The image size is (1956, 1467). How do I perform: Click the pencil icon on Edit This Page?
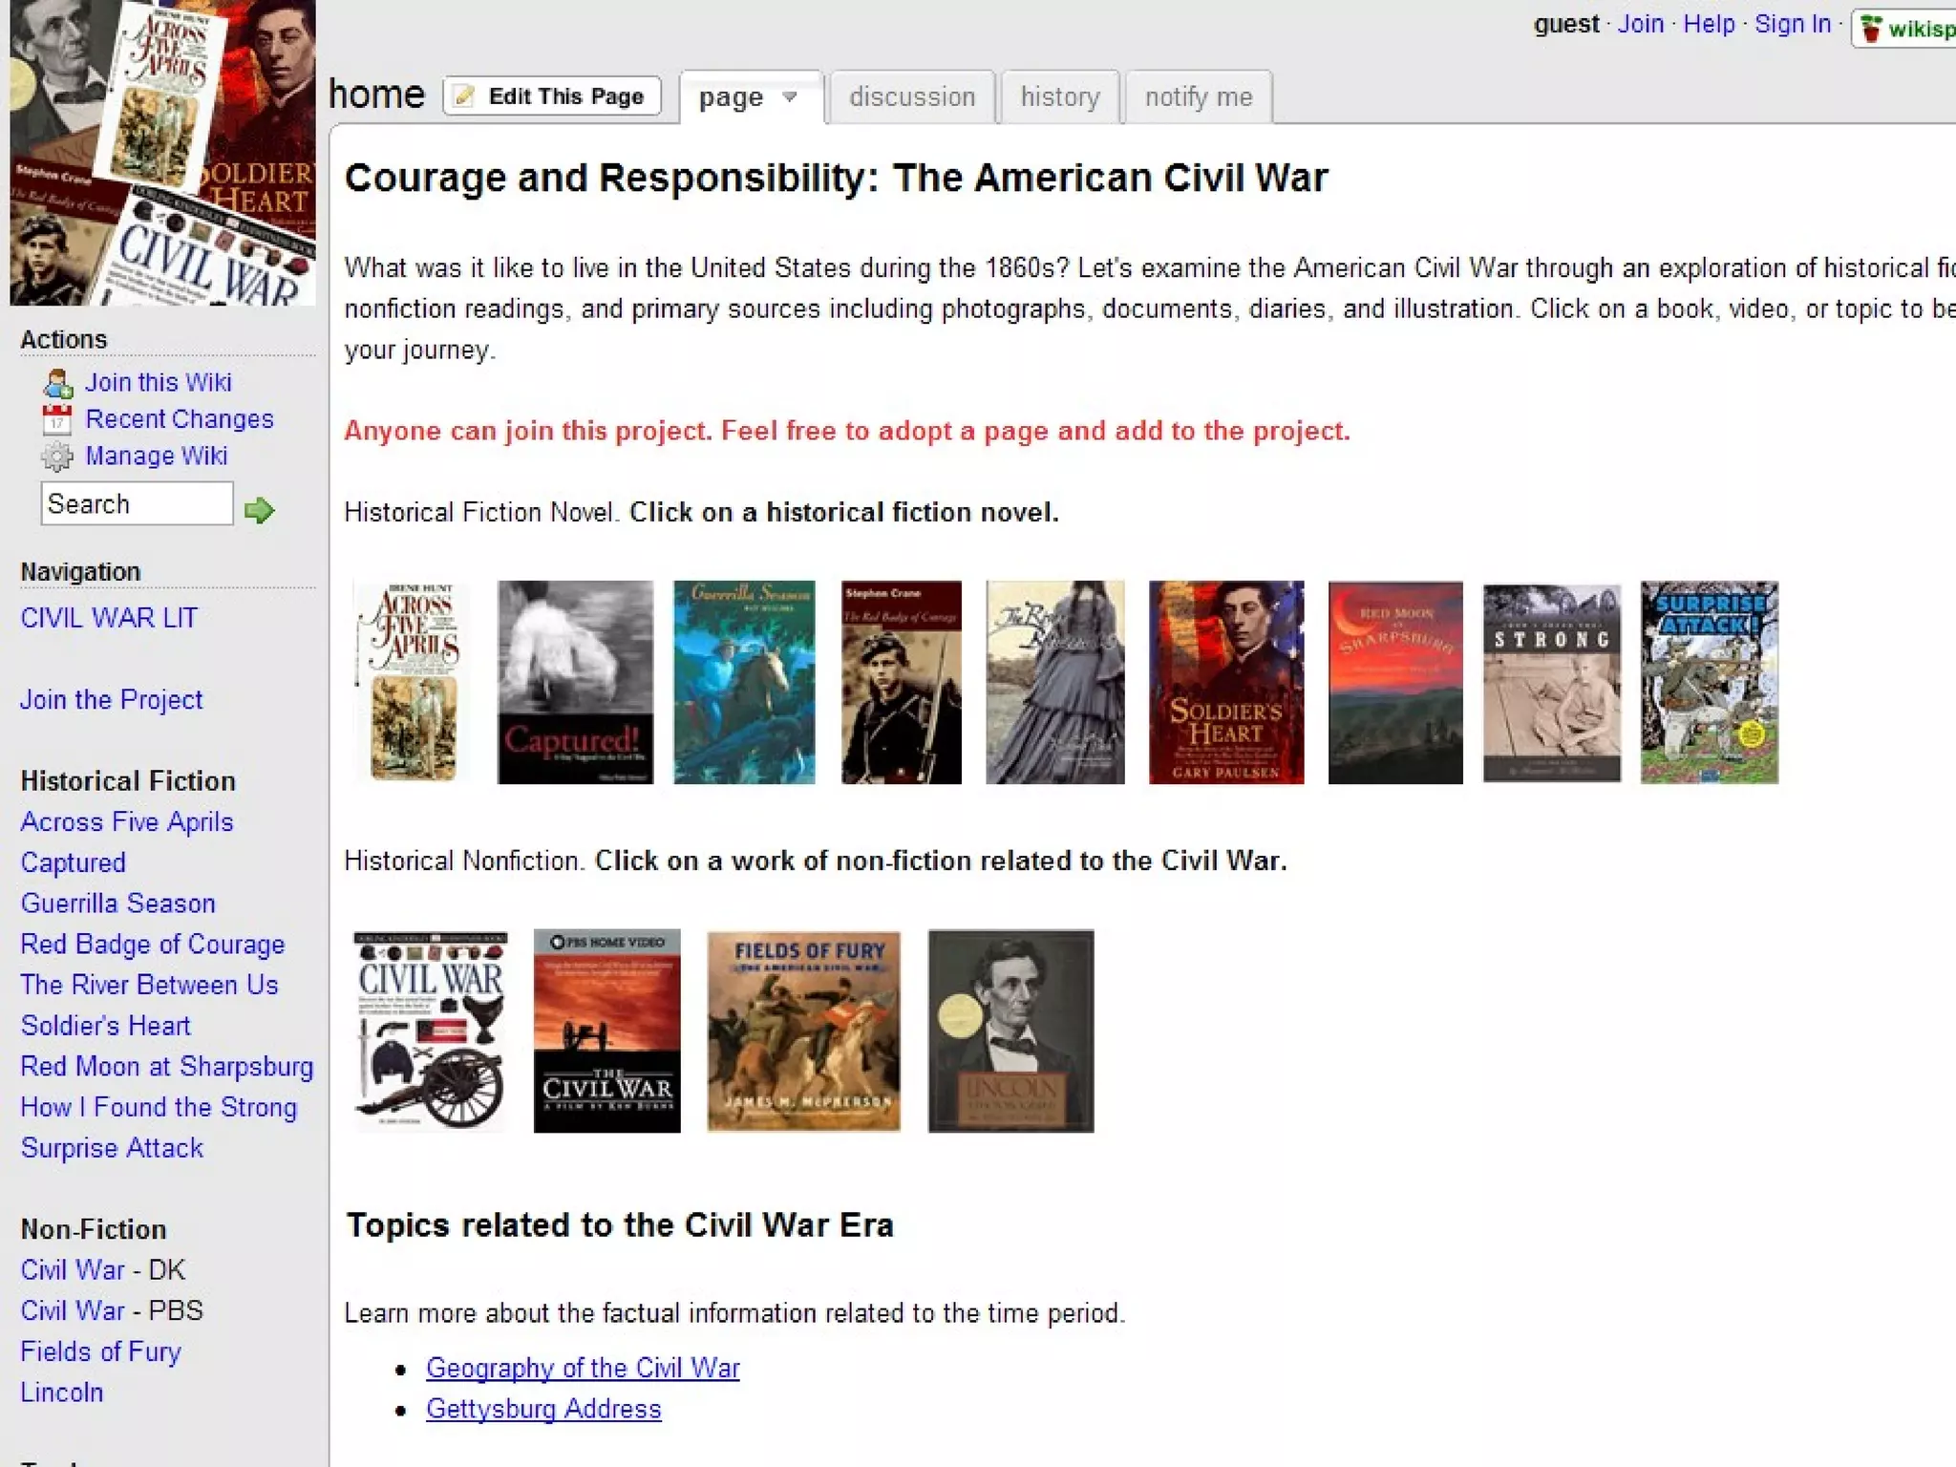click(464, 96)
